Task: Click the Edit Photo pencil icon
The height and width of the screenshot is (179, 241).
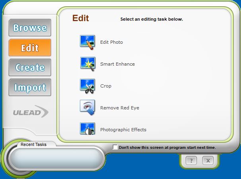Action: pos(87,42)
